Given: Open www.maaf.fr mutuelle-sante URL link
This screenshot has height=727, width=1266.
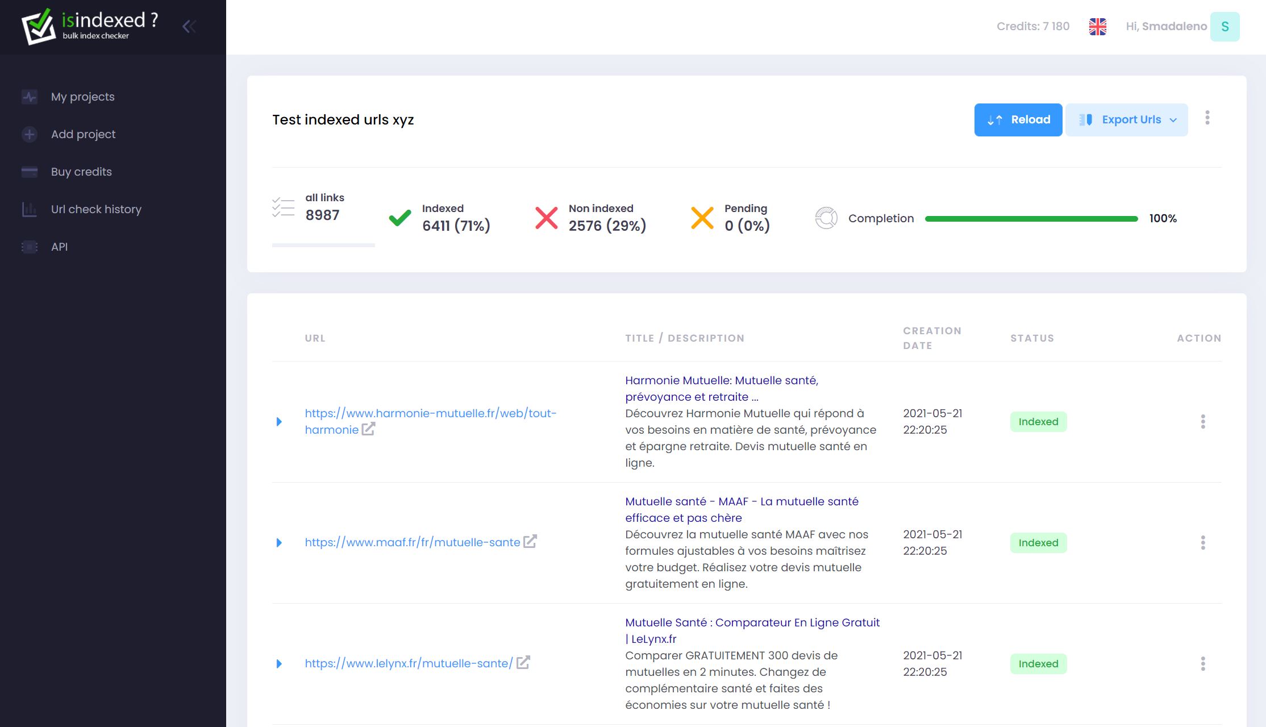Looking at the screenshot, I should pos(413,542).
